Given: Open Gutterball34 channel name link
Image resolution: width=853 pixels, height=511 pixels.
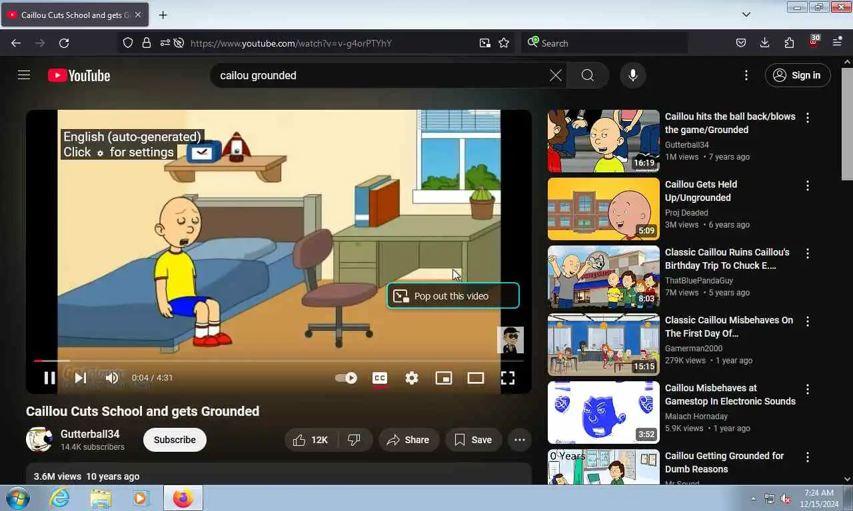Looking at the screenshot, I should [x=90, y=434].
